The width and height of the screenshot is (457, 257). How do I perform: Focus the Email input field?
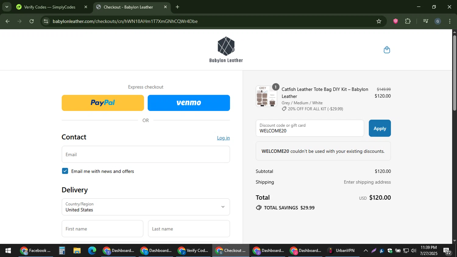tap(146, 154)
